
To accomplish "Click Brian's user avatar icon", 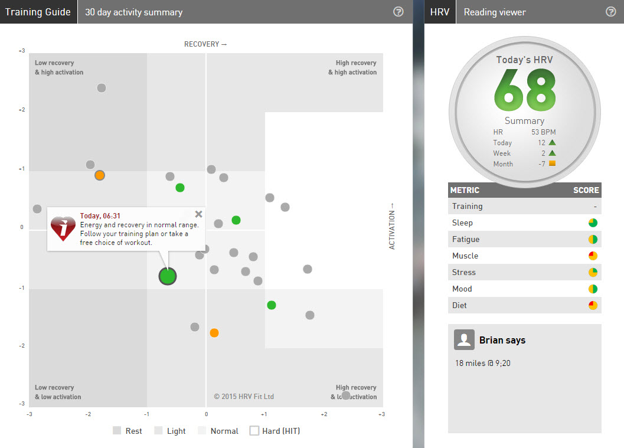I will pos(464,339).
